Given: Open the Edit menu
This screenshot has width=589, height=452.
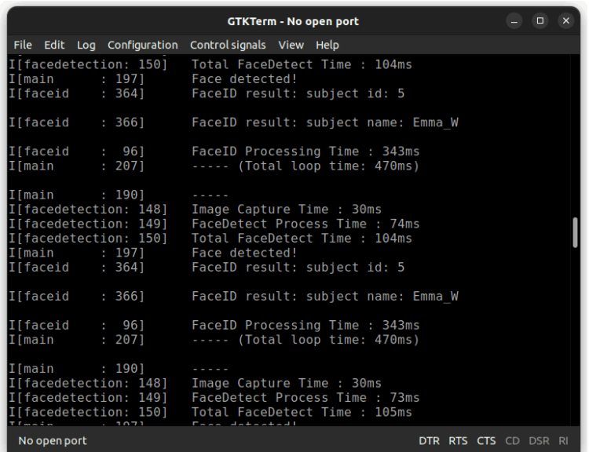Looking at the screenshot, I should [54, 45].
